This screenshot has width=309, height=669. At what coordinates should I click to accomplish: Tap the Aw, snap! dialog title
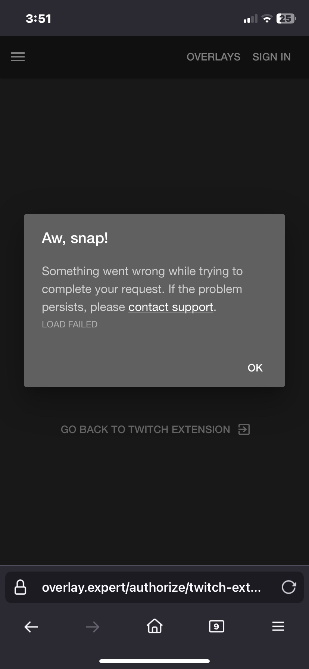tap(75, 238)
